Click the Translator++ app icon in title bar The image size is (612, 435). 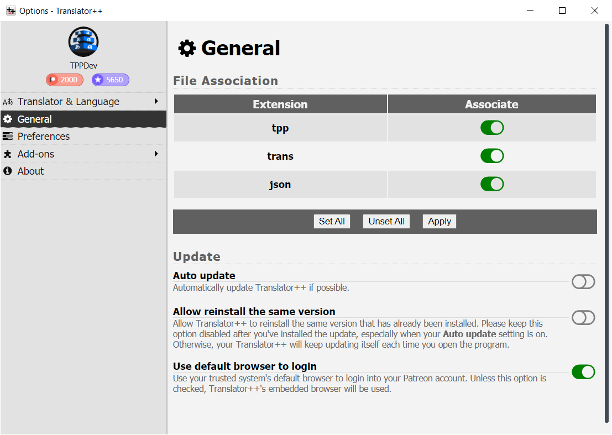pyautogui.click(x=11, y=11)
